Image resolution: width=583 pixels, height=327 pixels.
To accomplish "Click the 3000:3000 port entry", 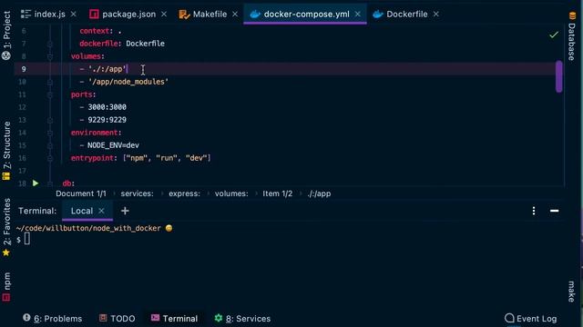I will (x=107, y=107).
